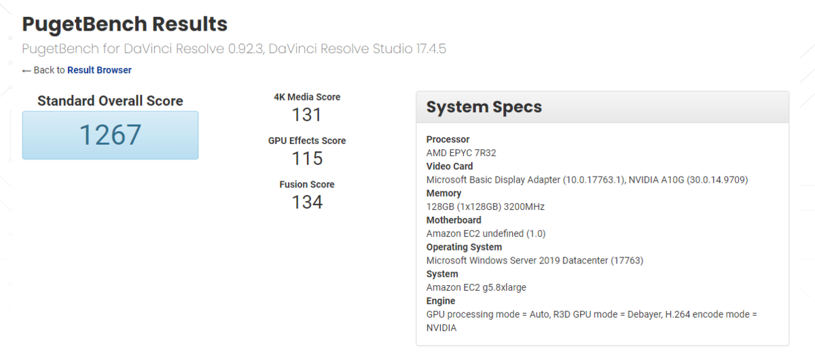The height and width of the screenshot is (364, 815).
Task: Click the GPU processing mode engine line
Action: click(592, 321)
